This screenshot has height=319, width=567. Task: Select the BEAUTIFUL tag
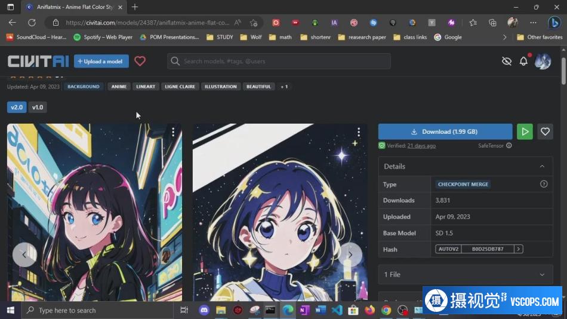click(258, 87)
